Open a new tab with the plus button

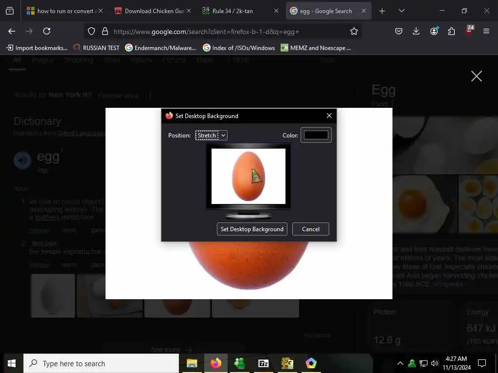pyautogui.click(x=382, y=11)
